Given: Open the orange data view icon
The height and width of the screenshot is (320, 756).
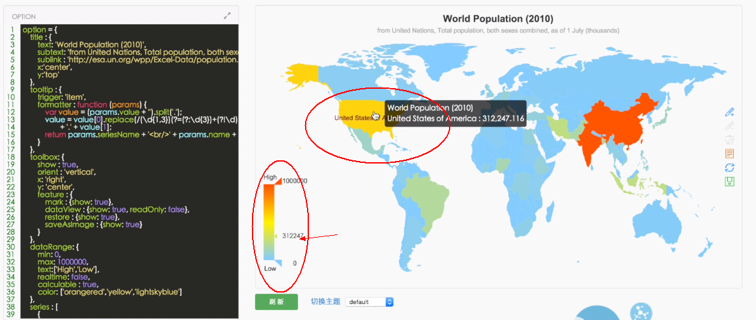Looking at the screenshot, I should 730,153.
